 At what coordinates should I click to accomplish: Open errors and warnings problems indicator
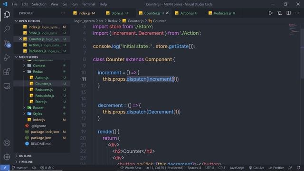pos(47,168)
